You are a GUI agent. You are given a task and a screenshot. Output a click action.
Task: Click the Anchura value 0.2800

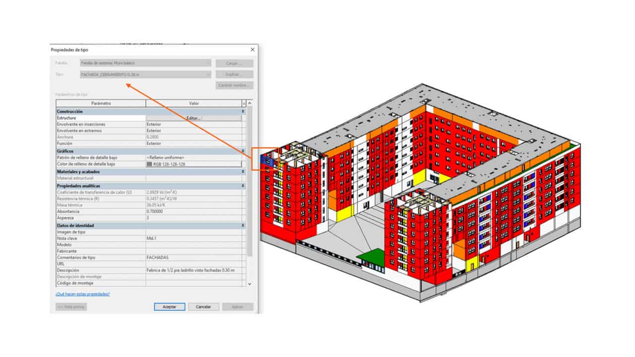point(193,137)
